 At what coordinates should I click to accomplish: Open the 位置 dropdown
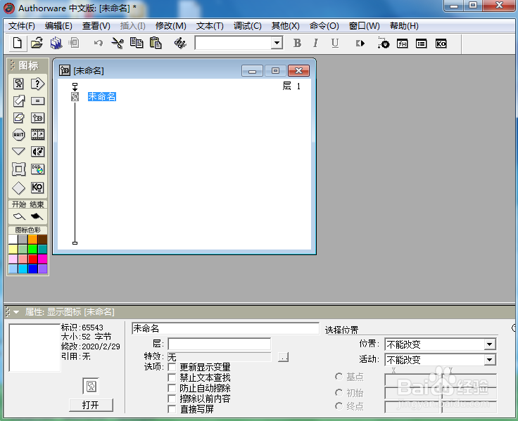[490, 344]
